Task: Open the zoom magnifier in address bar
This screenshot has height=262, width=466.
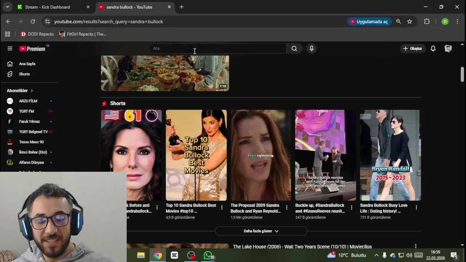Action: pos(399,21)
